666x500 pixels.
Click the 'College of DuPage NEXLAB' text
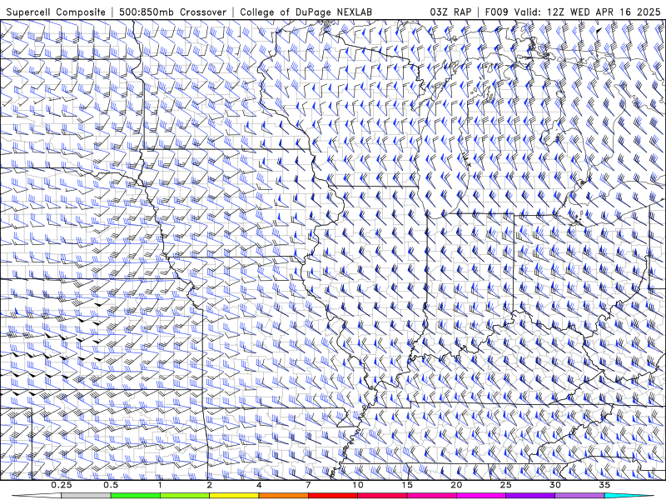pos(306,12)
